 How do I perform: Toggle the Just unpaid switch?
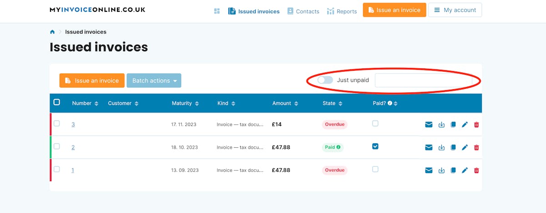pos(325,80)
